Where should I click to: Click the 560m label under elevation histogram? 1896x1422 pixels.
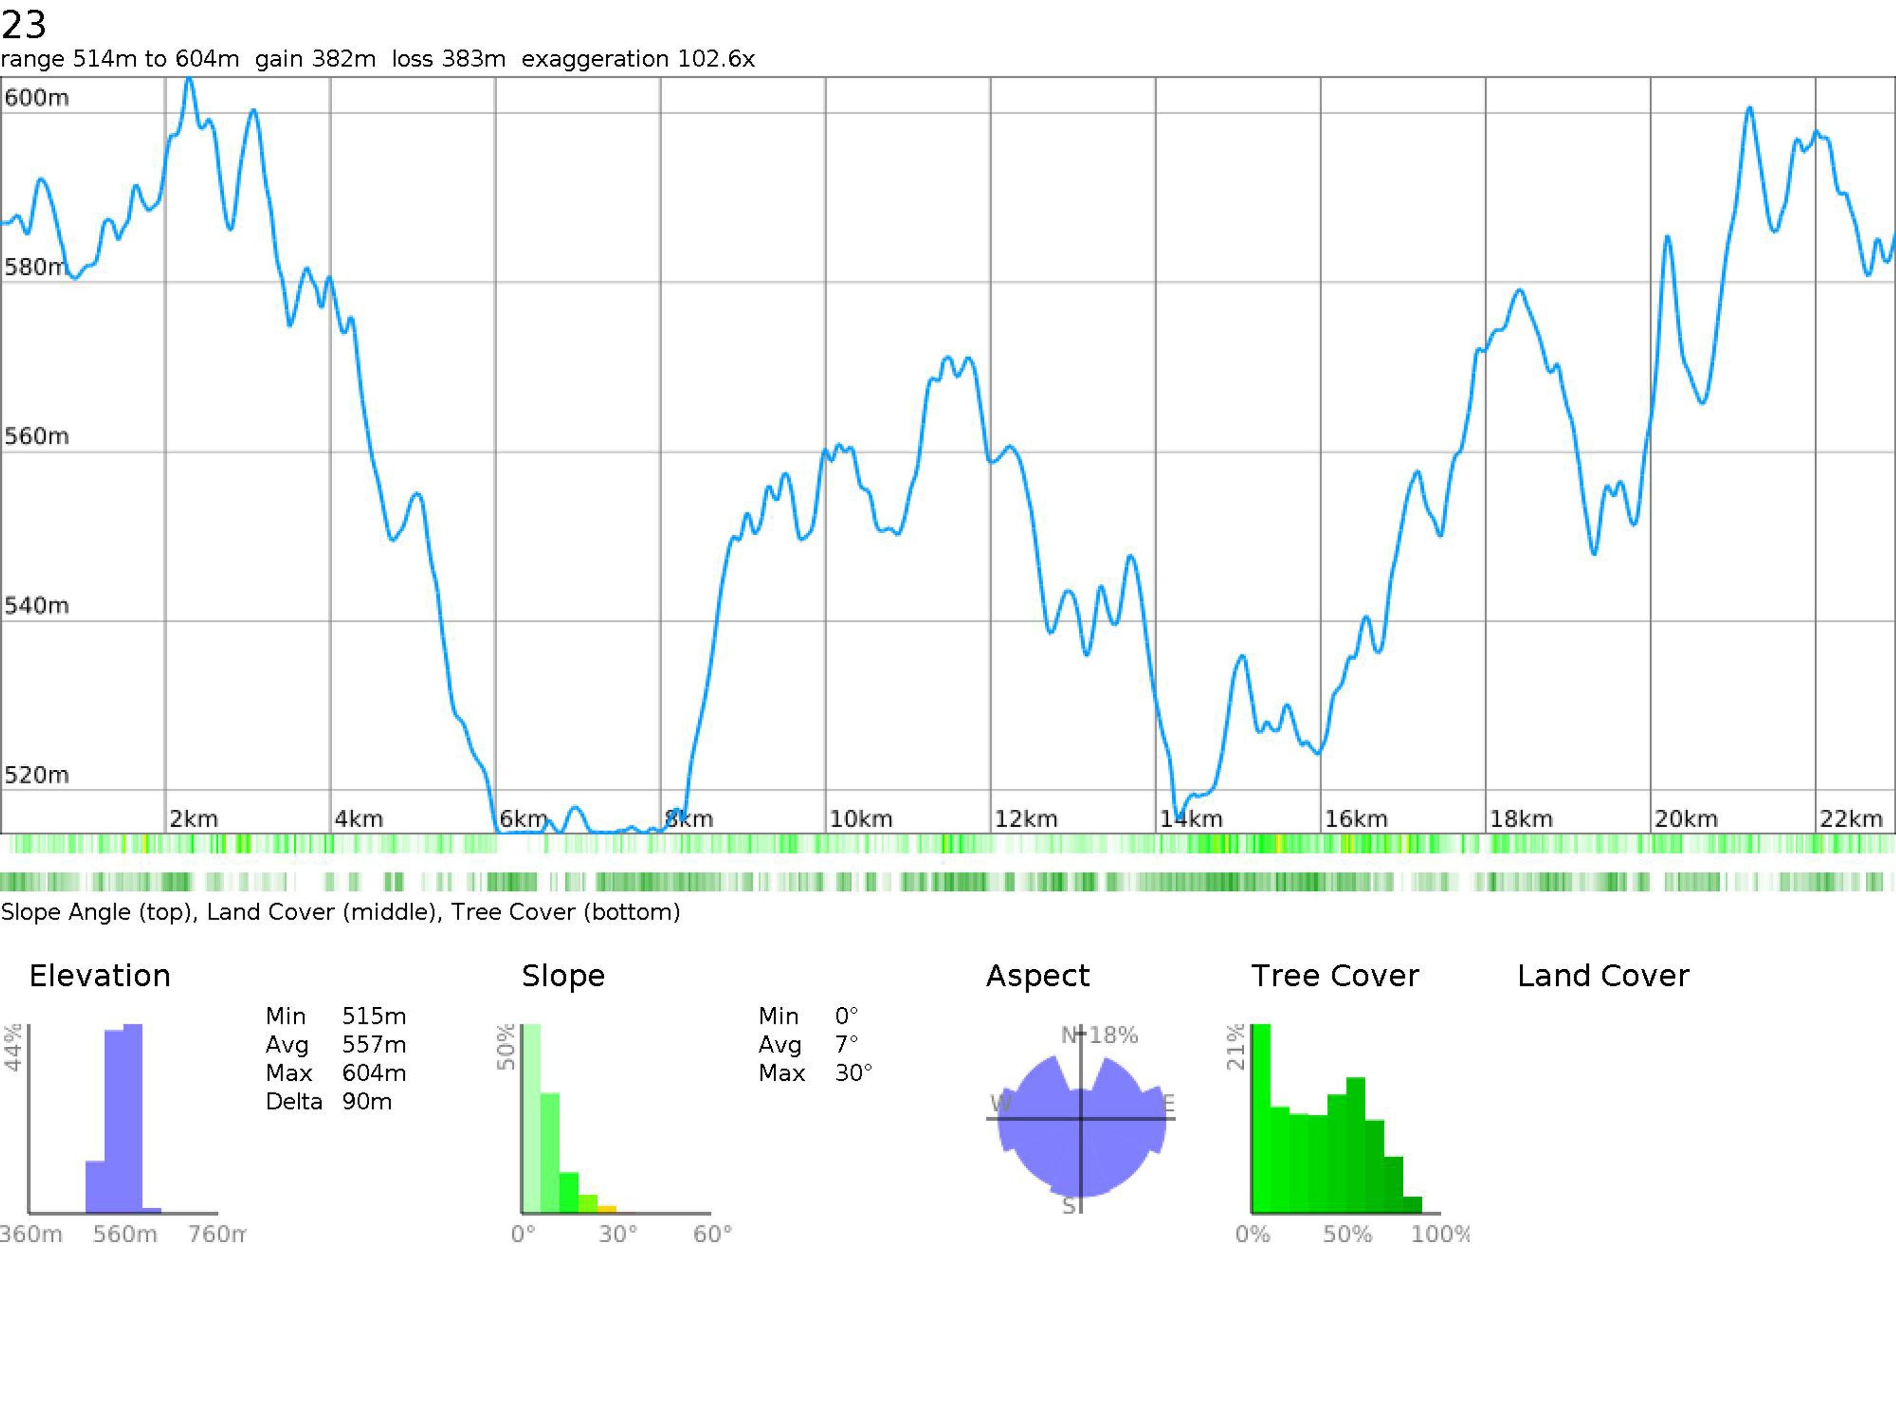pos(125,1234)
